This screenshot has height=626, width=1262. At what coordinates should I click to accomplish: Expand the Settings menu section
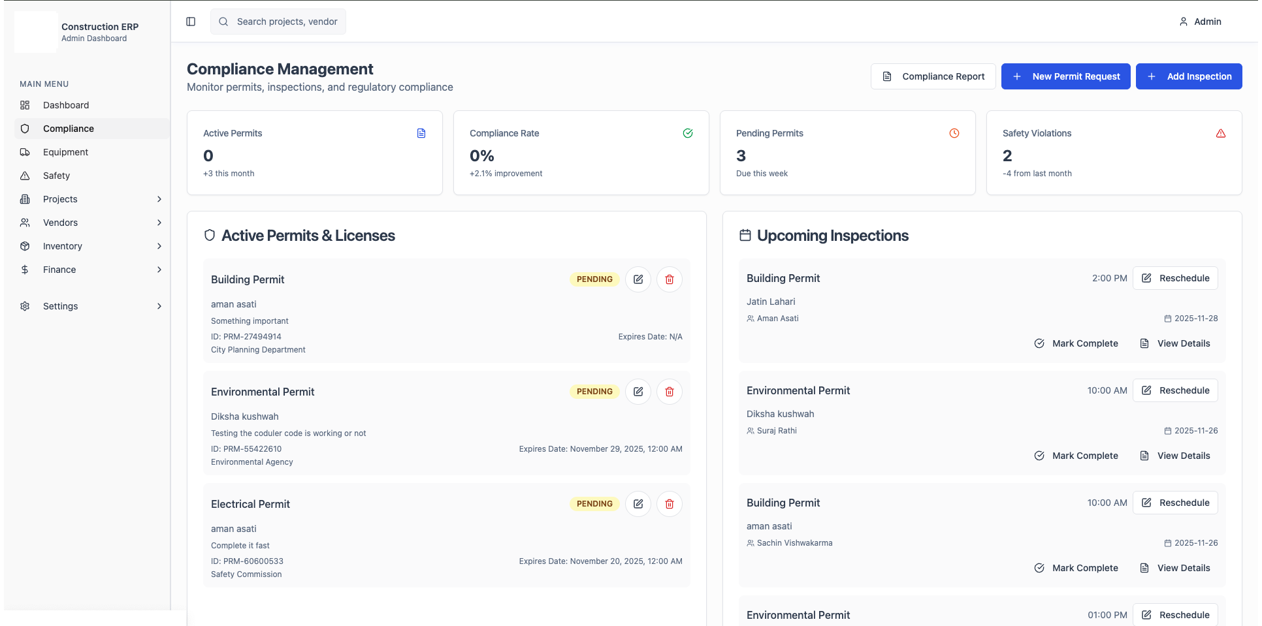coord(159,306)
